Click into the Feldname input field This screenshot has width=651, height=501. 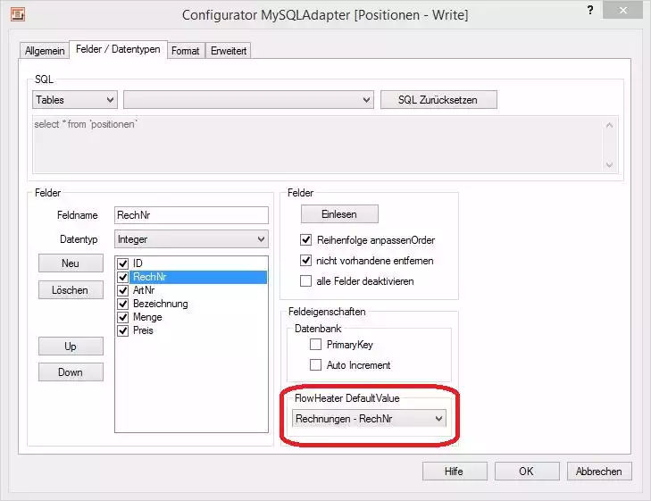pos(191,215)
